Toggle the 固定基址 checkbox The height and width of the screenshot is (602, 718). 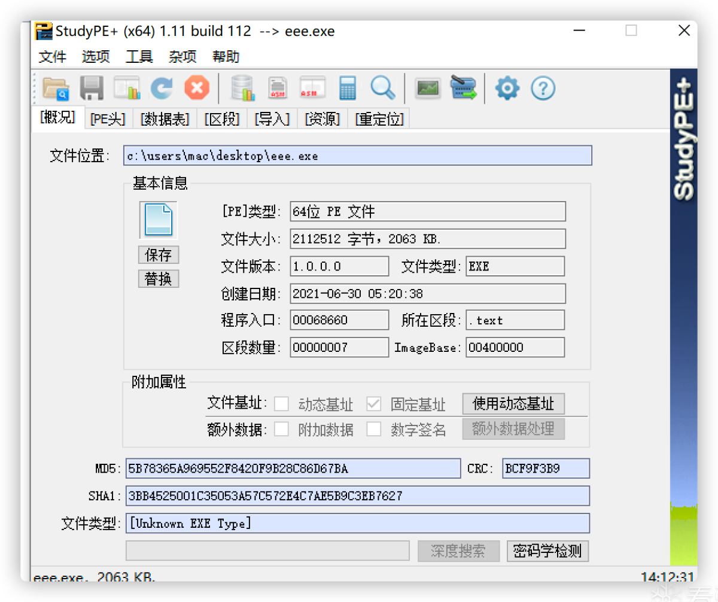[374, 404]
